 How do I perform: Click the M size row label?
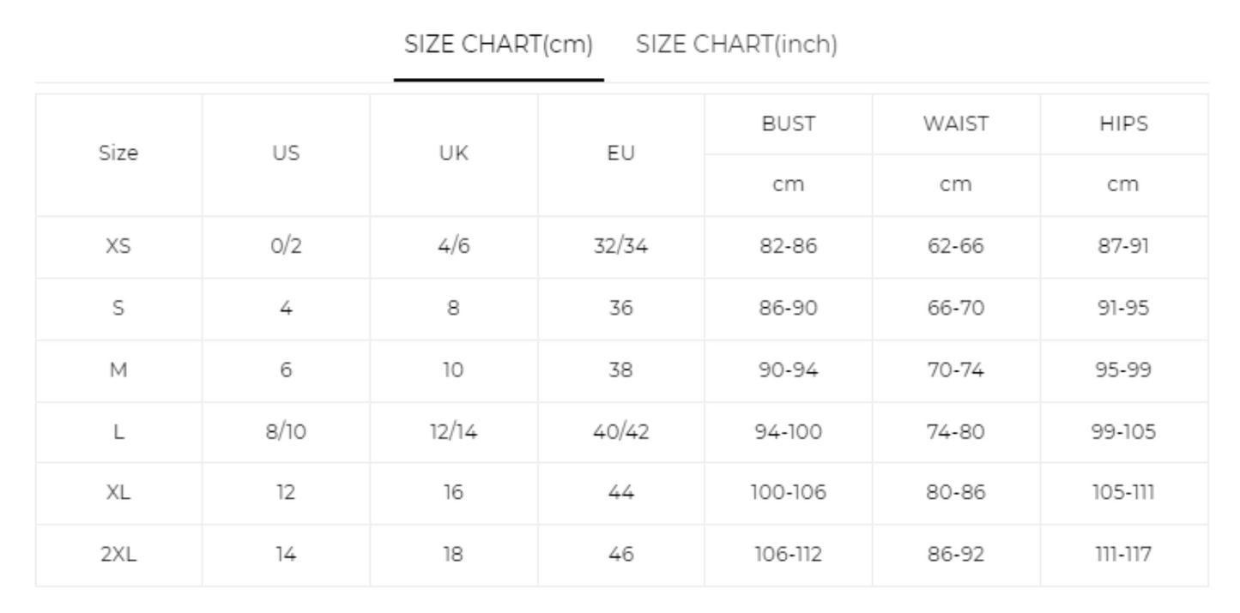point(118,370)
